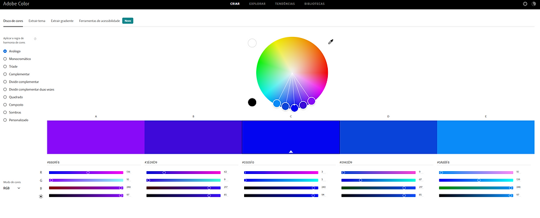
Task: Click the column label E above swatches
Action: pos(485,117)
